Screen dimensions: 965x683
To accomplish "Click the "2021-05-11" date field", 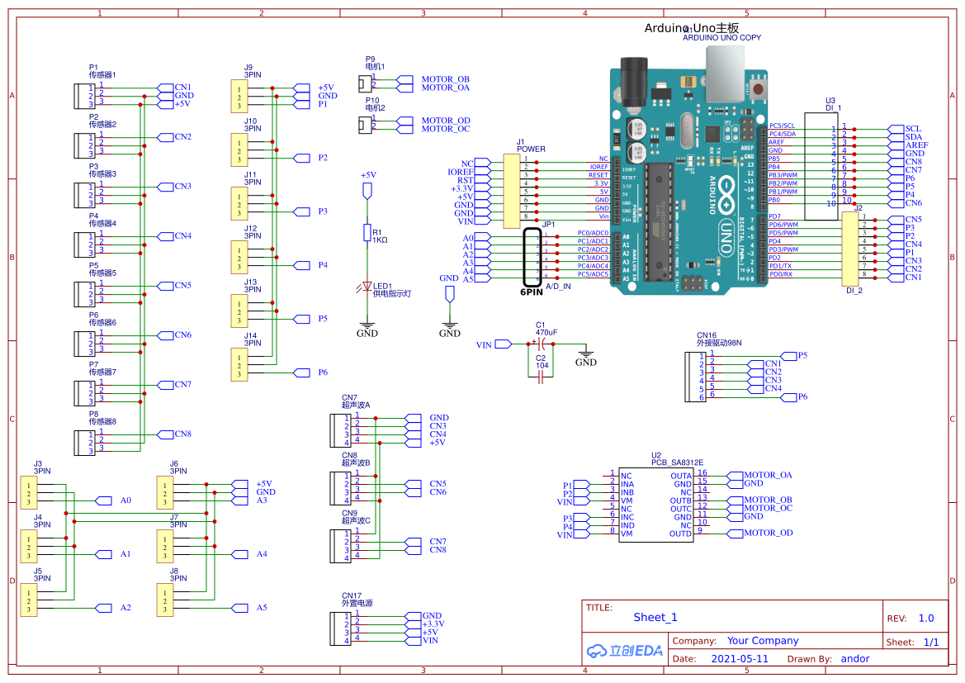I will [739, 658].
